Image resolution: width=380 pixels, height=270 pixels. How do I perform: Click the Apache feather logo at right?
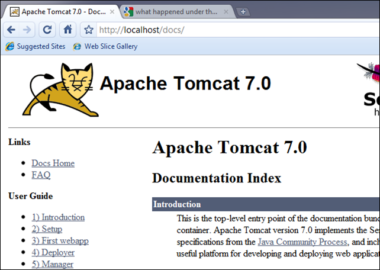(368, 73)
